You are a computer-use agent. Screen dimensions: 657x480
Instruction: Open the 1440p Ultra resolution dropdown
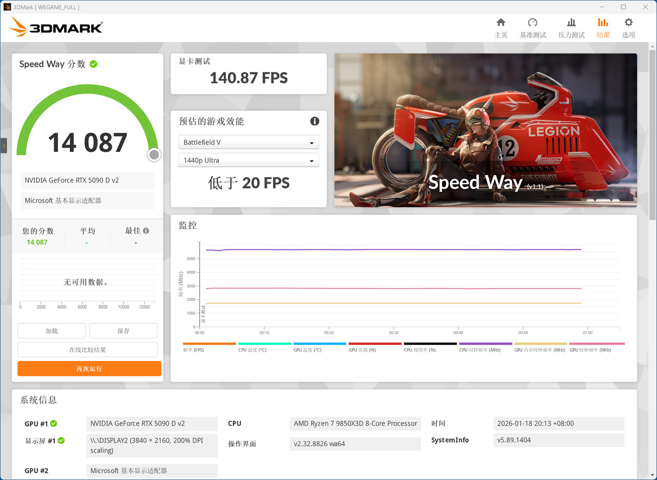(248, 160)
